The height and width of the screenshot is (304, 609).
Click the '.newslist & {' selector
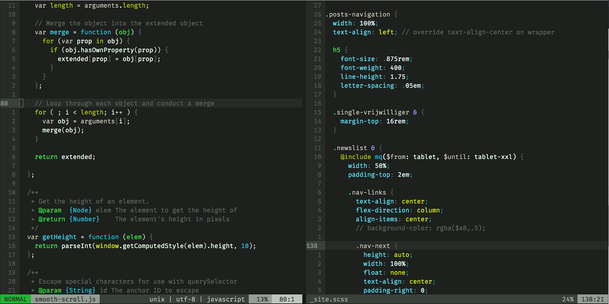pos(358,148)
